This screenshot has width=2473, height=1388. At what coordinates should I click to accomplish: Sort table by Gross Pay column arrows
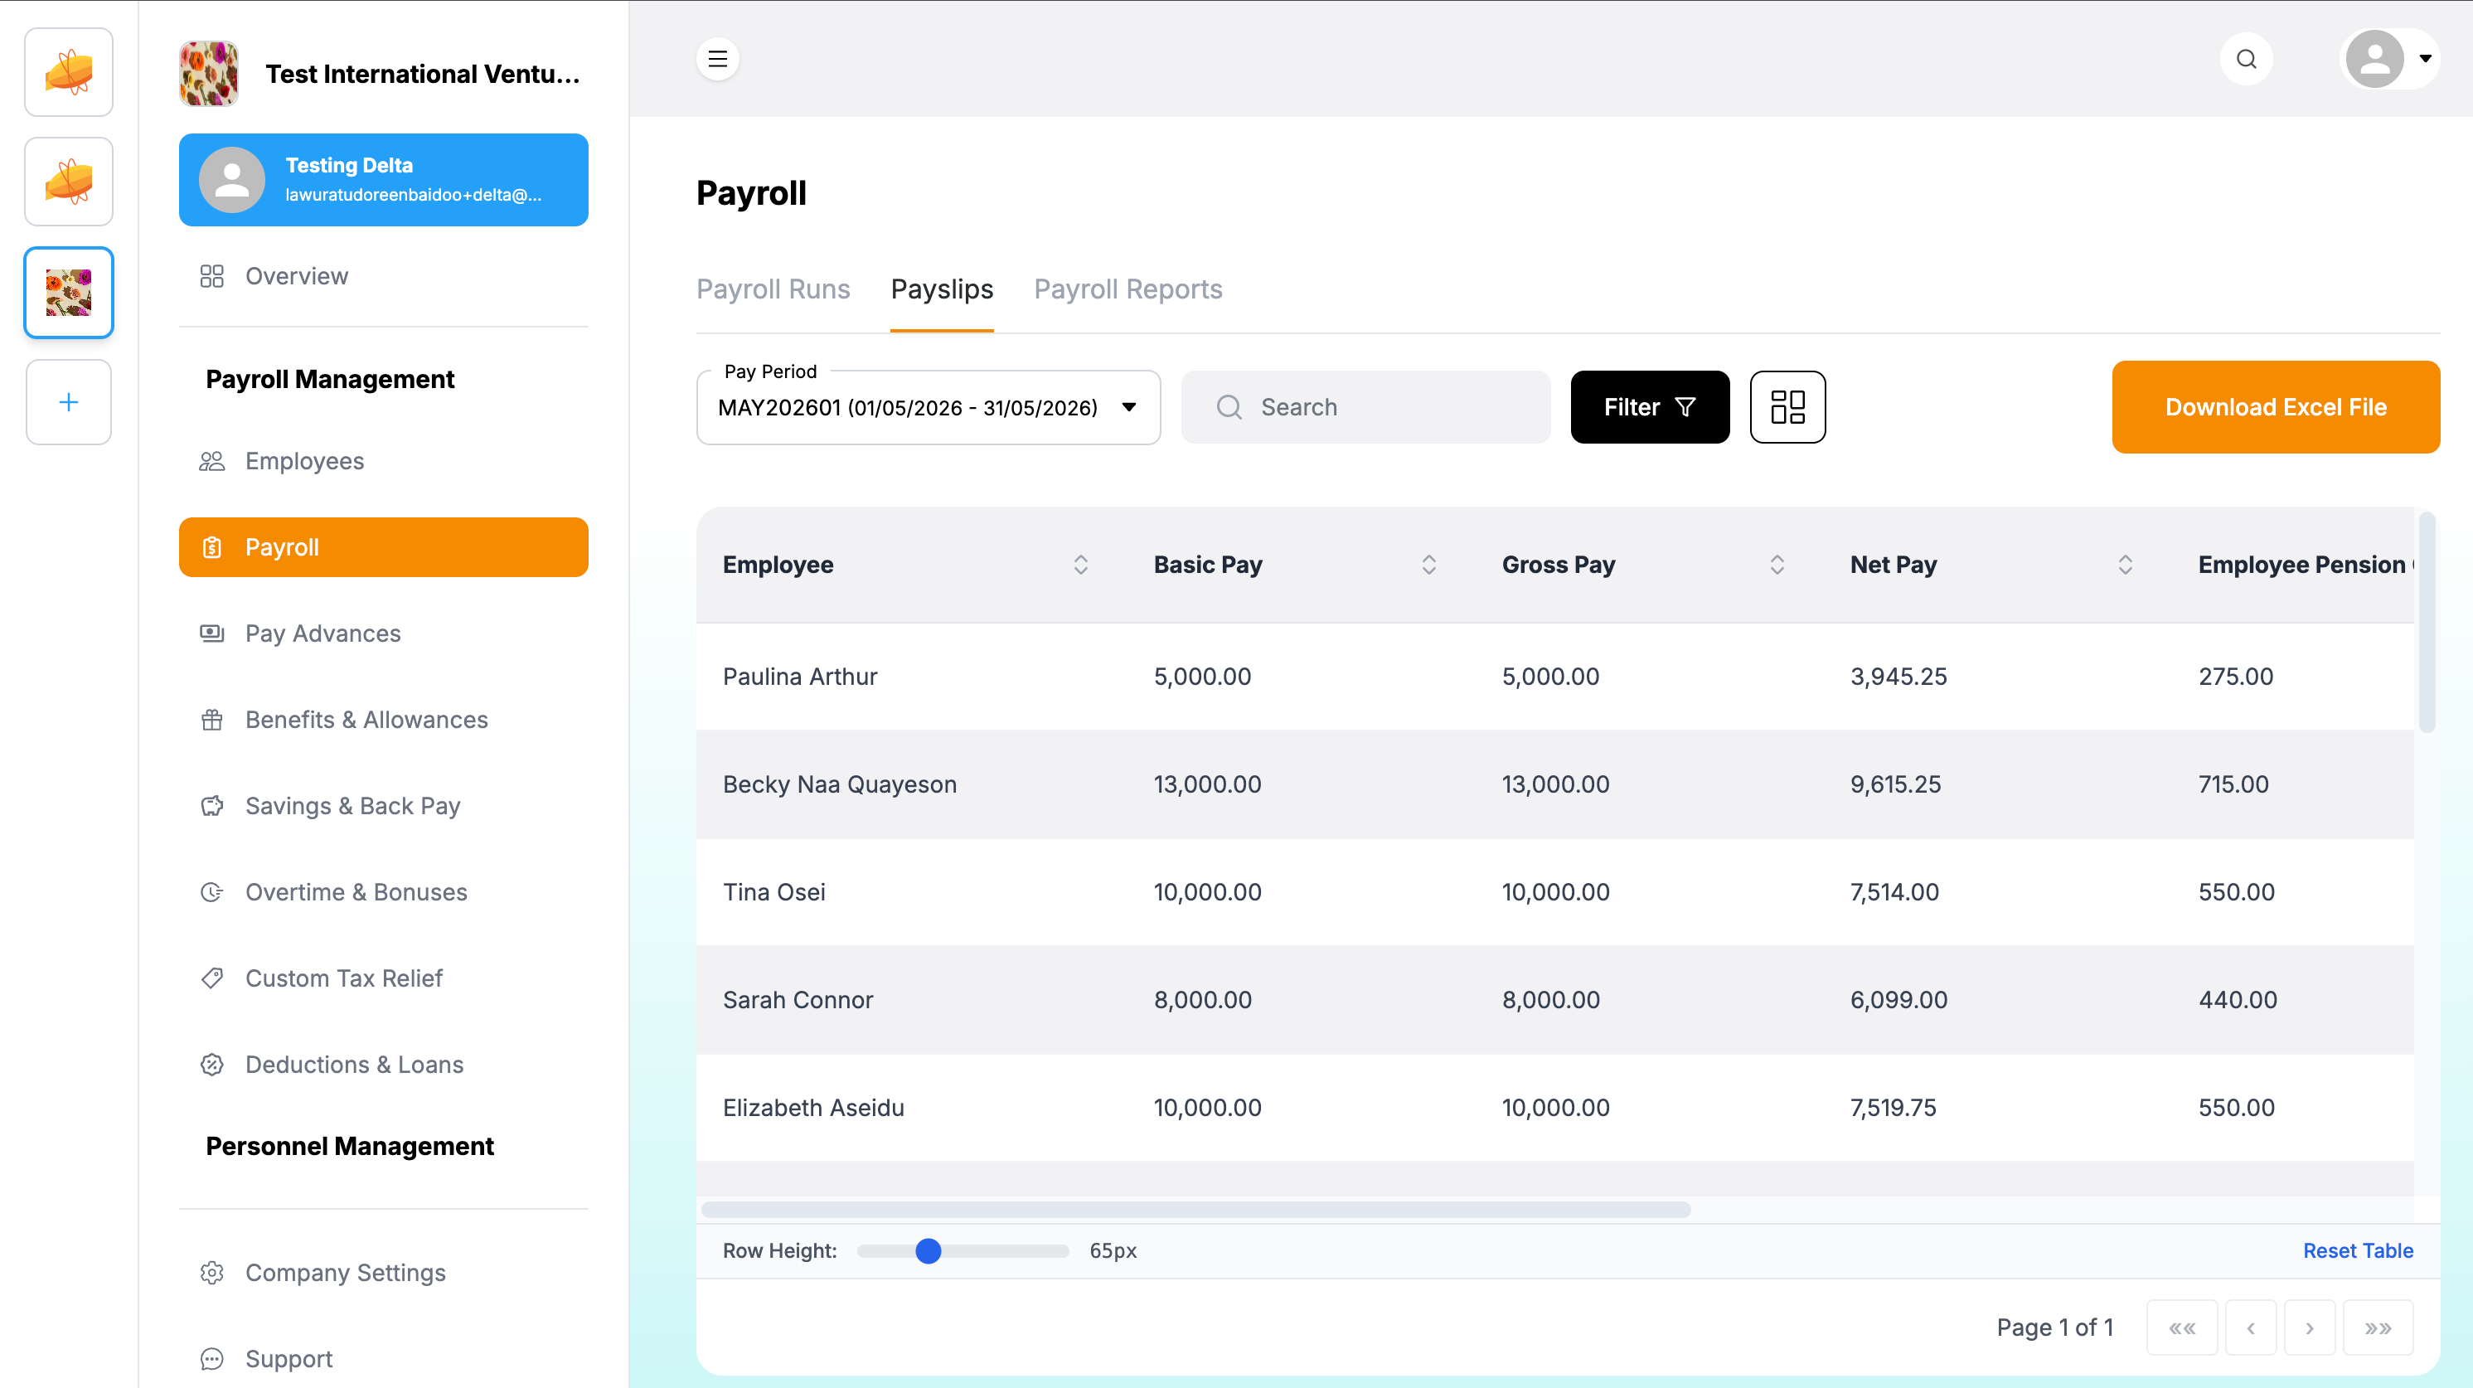[x=1777, y=565]
